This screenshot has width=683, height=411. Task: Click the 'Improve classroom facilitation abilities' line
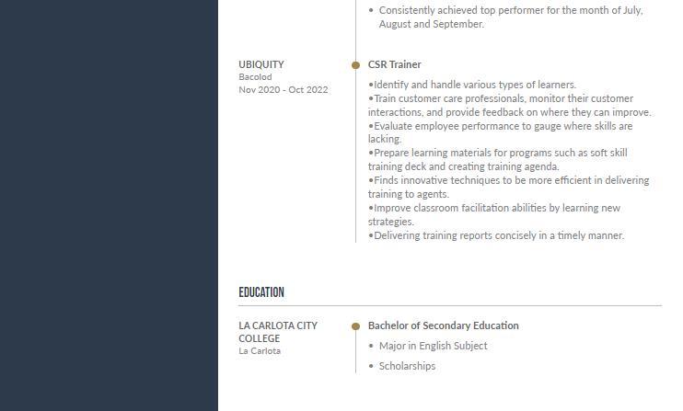[x=494, y=214]
